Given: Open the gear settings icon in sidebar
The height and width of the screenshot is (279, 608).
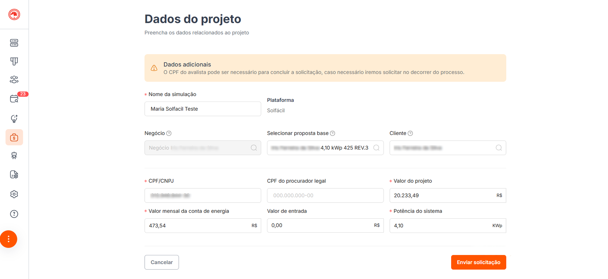Looking at the screenshot, I should pyautogui.click(x=14, y=194).
